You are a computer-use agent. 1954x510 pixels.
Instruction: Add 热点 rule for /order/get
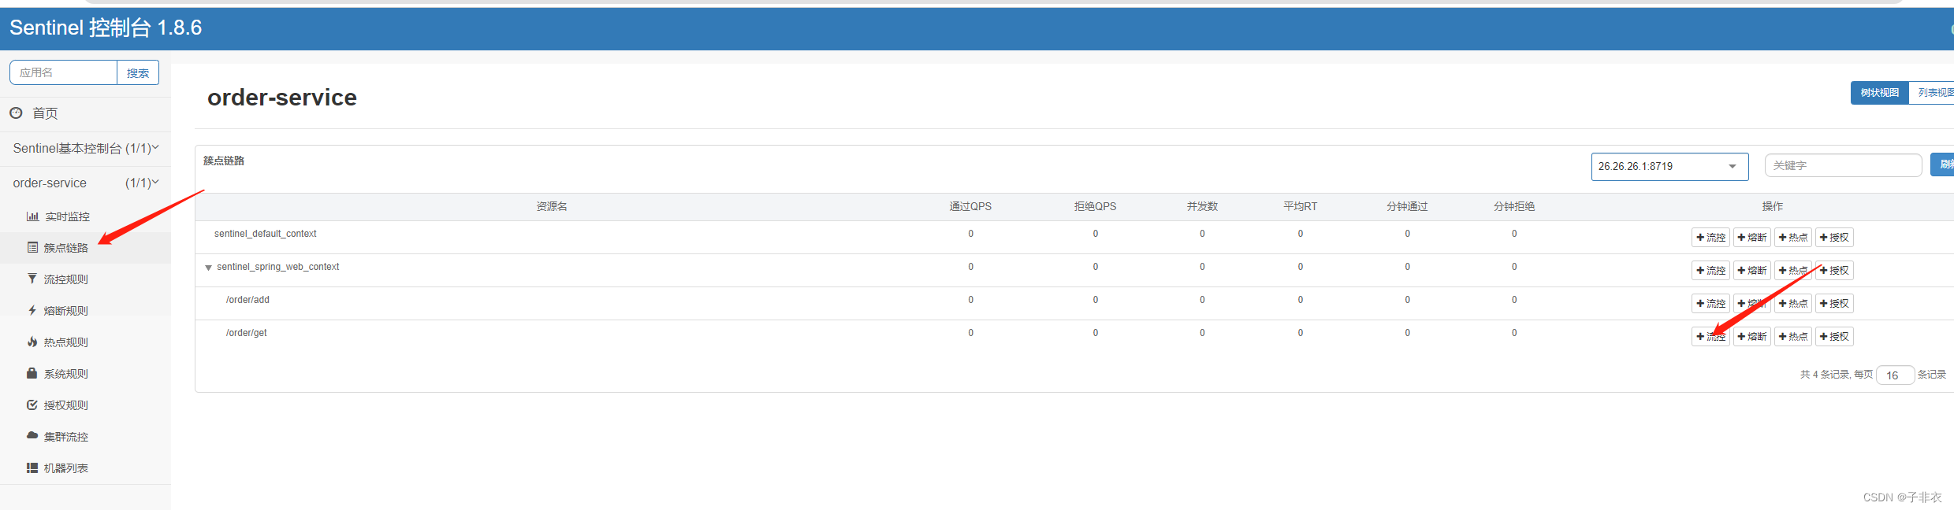pos(1792,336)
